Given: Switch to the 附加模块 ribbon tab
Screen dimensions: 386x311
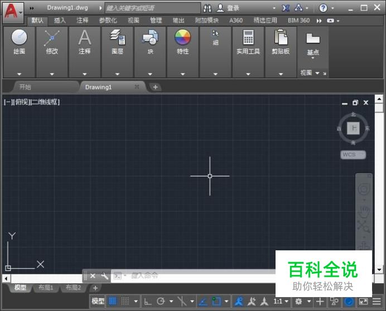Looking at the screenshot, I should click(x=207, y=21).
